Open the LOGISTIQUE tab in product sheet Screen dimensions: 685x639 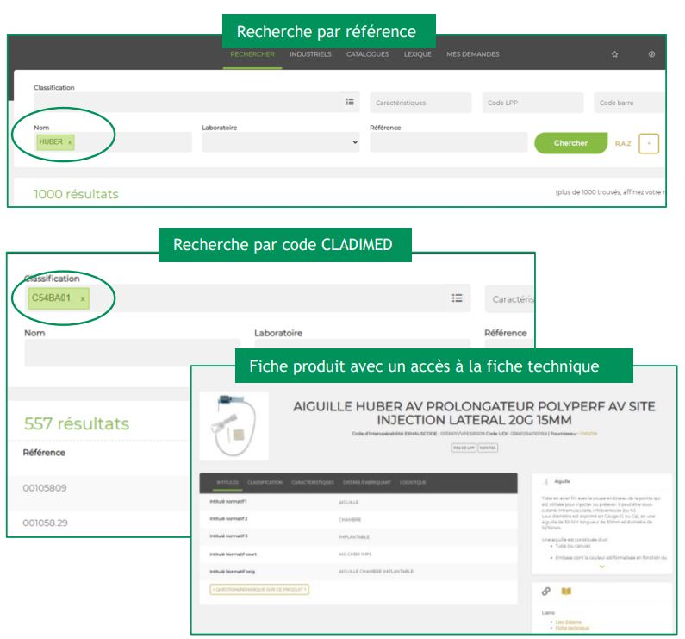413,482
